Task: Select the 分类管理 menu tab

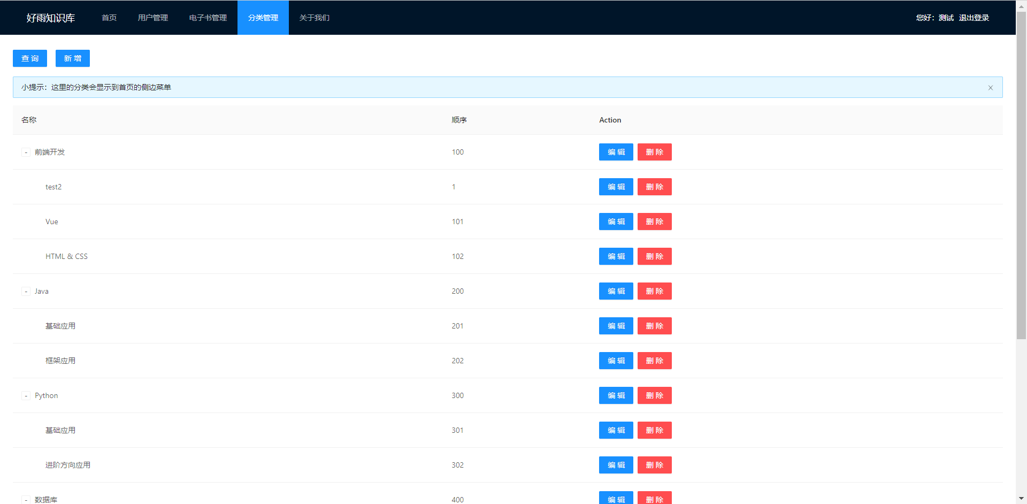Action: click(263, 18)
